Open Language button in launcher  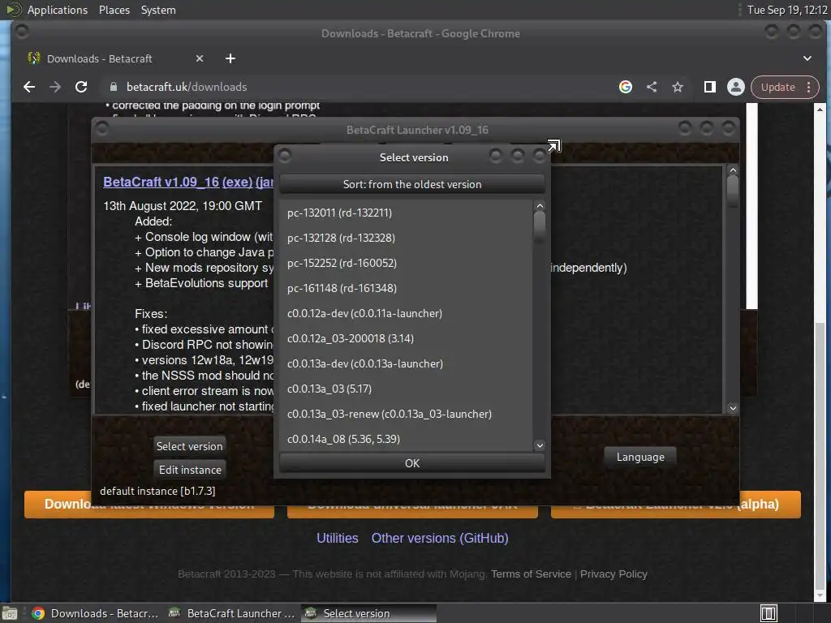(640, 458)
